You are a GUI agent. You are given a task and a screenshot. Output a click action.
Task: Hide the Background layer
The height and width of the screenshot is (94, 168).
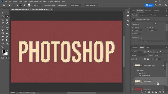(133, 90)
